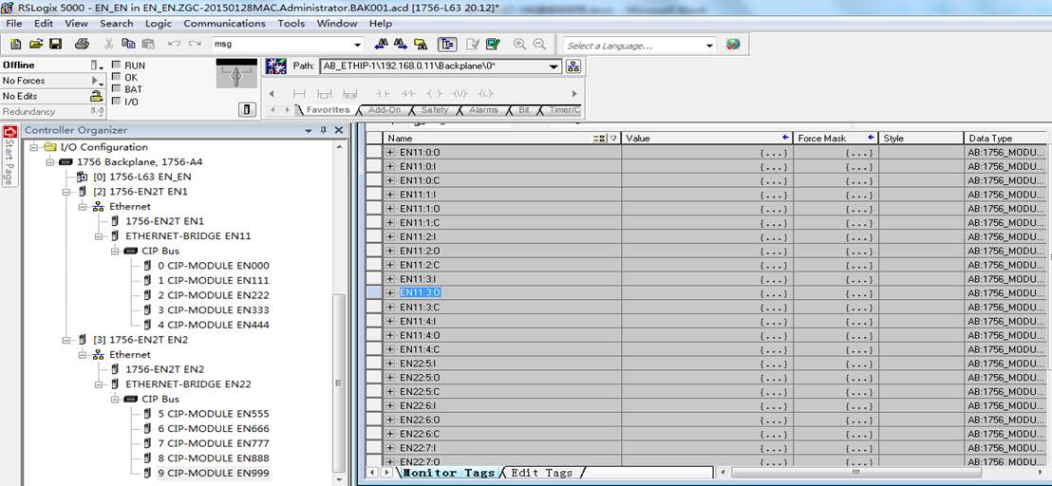Image resolution: width=1052 pixels, height=486 pixels.
Task: Insert Examine Off (XIO) contact instruction
Action: (x=408, y=94)
